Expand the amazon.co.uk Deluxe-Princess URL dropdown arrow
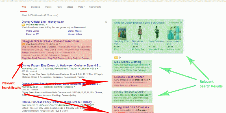The height and width of the screenshot is (113, 226). 96,105
